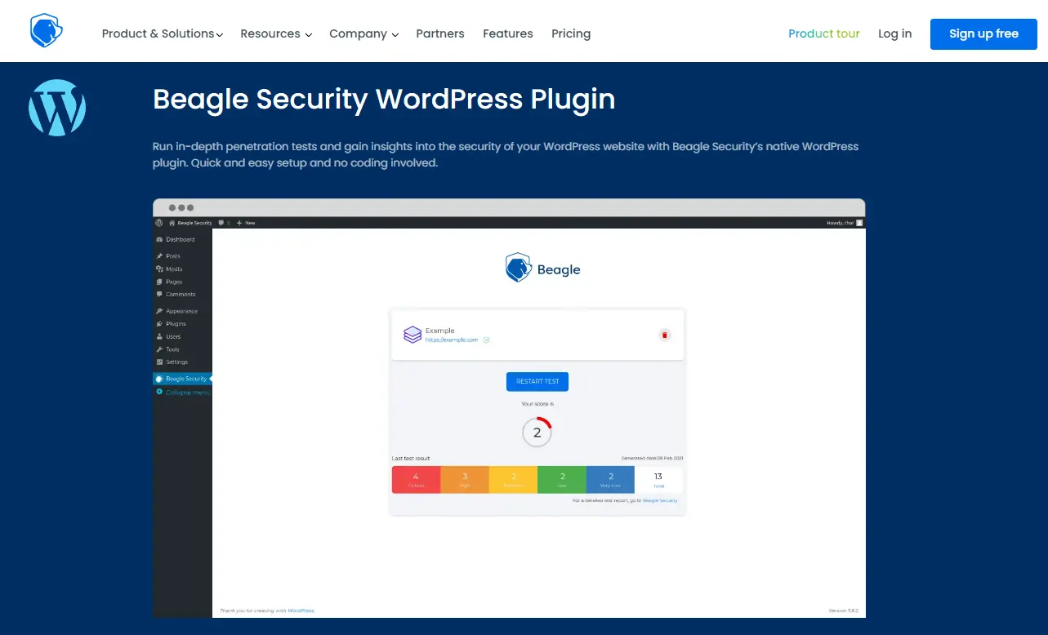Viewport: 1048px width, 635px height.
Task: Click the Howdy greeting in admin bar
Action: (840, 222)
